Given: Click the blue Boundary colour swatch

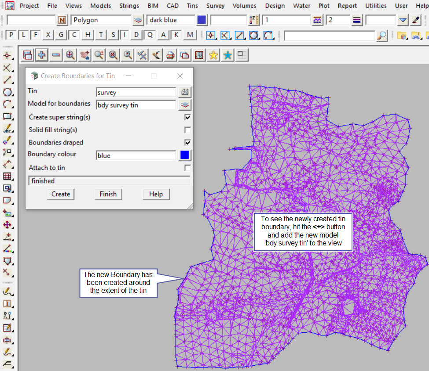Looking at the screenshot, I should click(185, 155).
